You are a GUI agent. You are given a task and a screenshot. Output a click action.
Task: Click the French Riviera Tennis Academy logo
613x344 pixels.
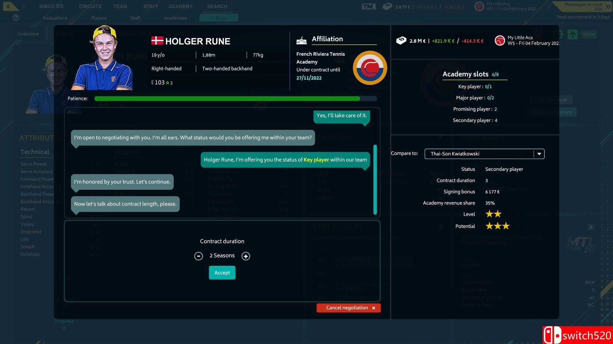(x=370, y=68)
